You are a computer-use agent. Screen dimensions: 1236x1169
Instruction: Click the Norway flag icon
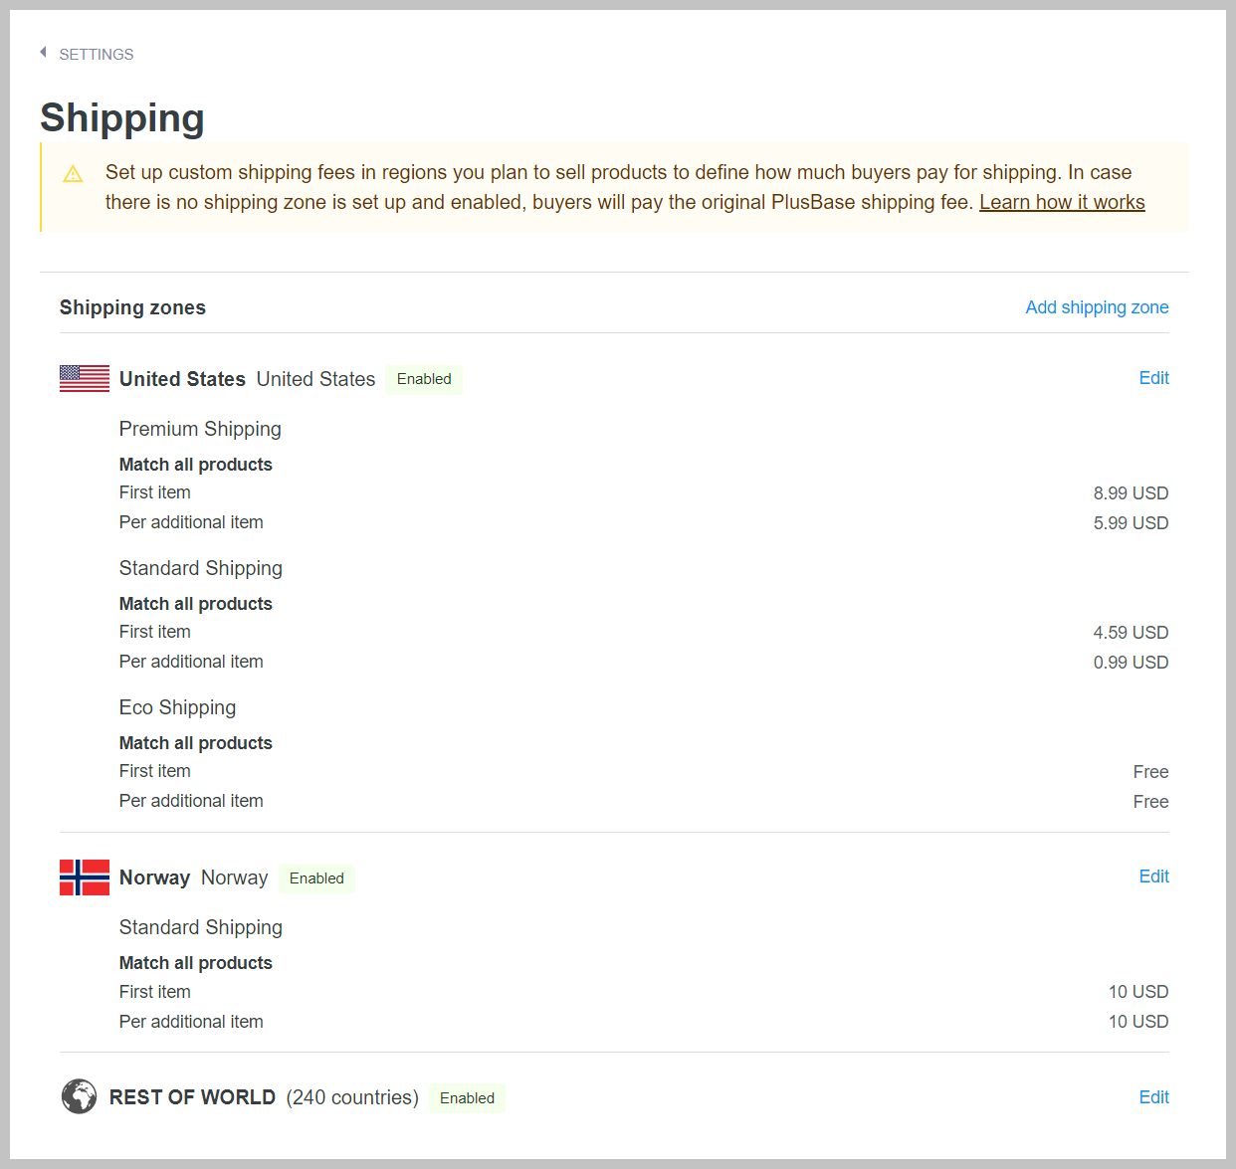[x=85, y=877]
